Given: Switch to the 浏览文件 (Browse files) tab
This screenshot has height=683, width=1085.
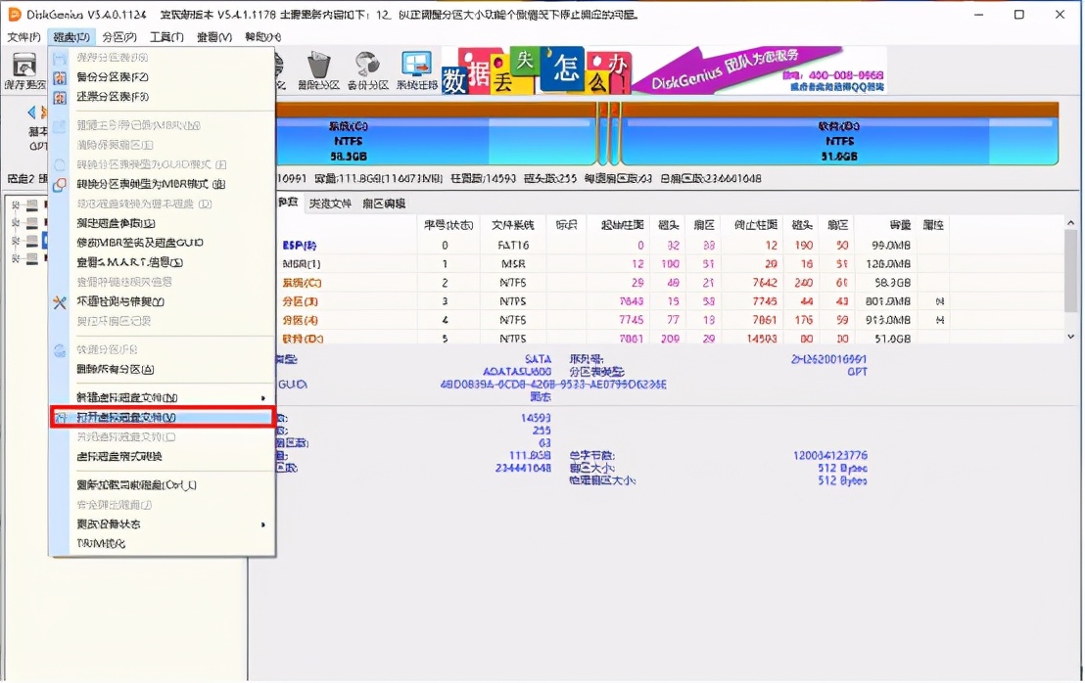Looking at the screenshot, I should tap(330, 204).
